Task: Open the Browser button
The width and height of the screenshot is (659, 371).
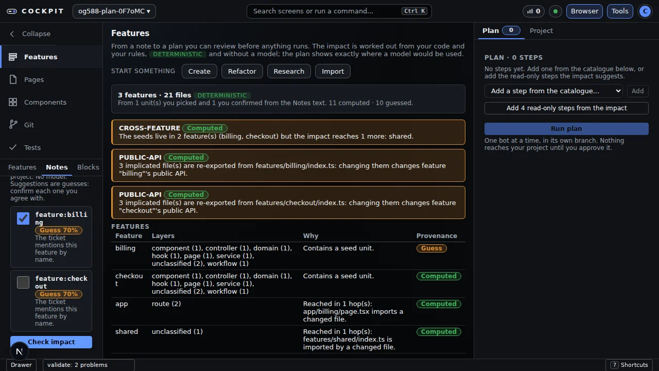Action: pyautogui.click(x=584, y=11)
